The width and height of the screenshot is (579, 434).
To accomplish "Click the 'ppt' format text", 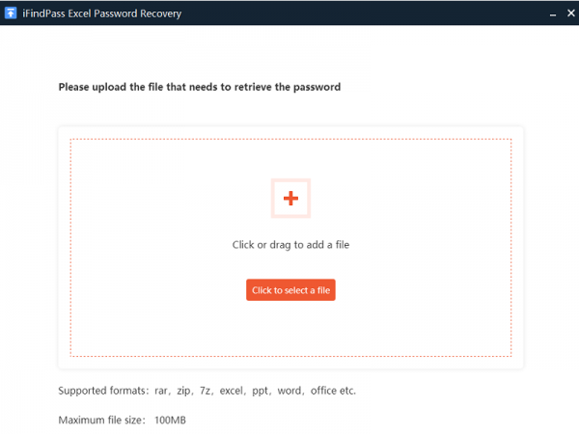I will point(260,391).
